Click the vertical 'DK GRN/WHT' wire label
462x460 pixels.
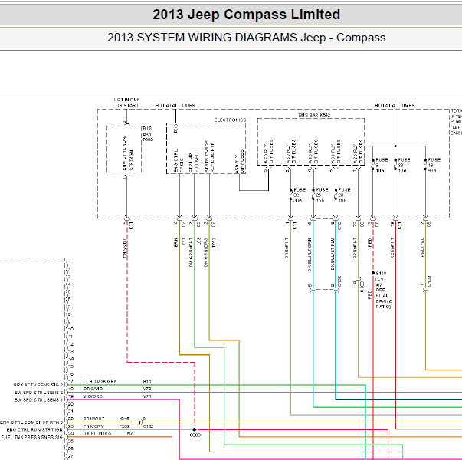[x=191, y=252]
